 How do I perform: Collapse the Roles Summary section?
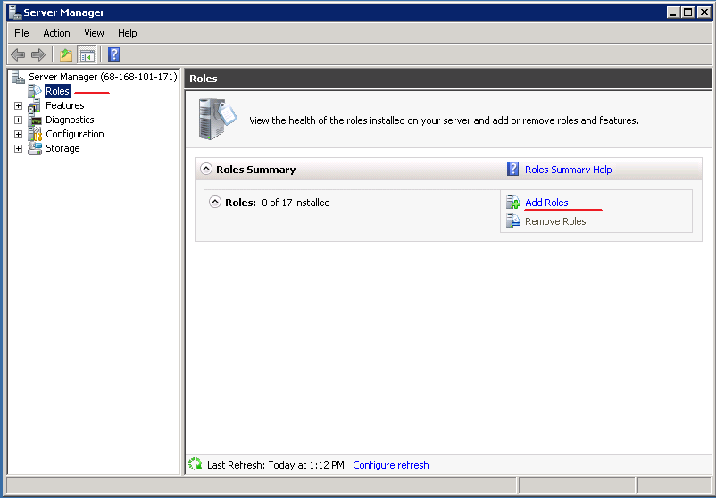point(206,169)
